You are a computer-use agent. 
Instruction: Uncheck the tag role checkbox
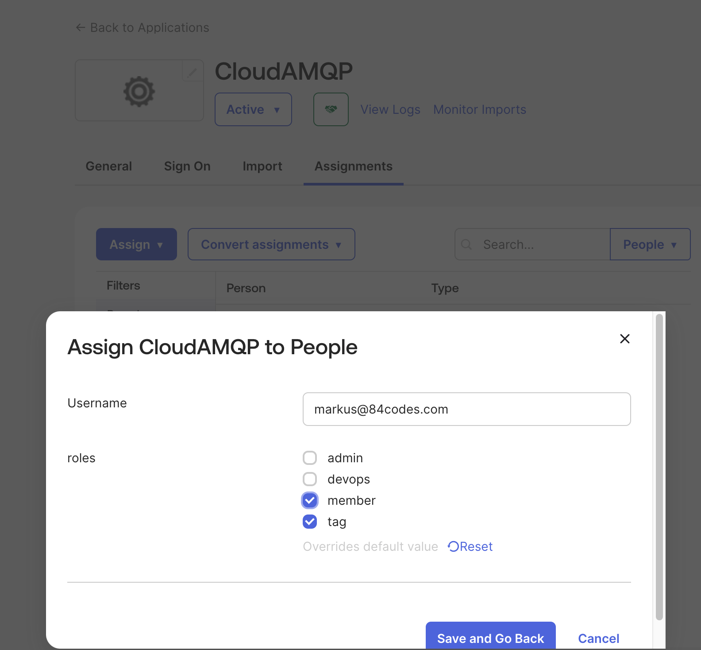pos(310,522)
